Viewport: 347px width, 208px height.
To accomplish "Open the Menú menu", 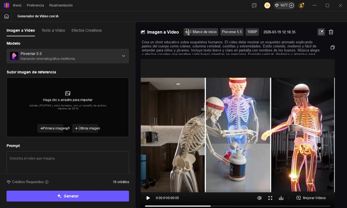I will (17, 5).
